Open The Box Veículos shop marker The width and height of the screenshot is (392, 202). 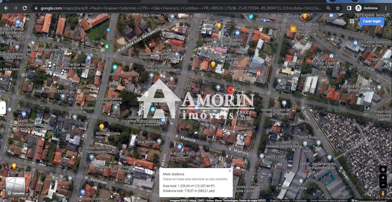(89, 58)
